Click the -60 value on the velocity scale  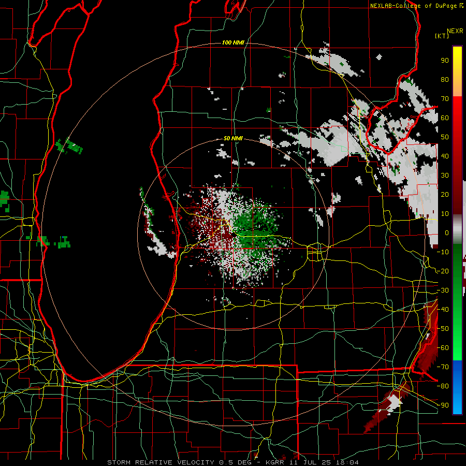tap(443, 348)
